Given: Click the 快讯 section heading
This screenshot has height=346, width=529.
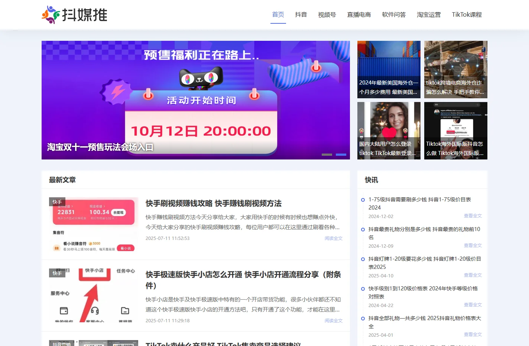Looking at the screenshot, I should (371, 180).
